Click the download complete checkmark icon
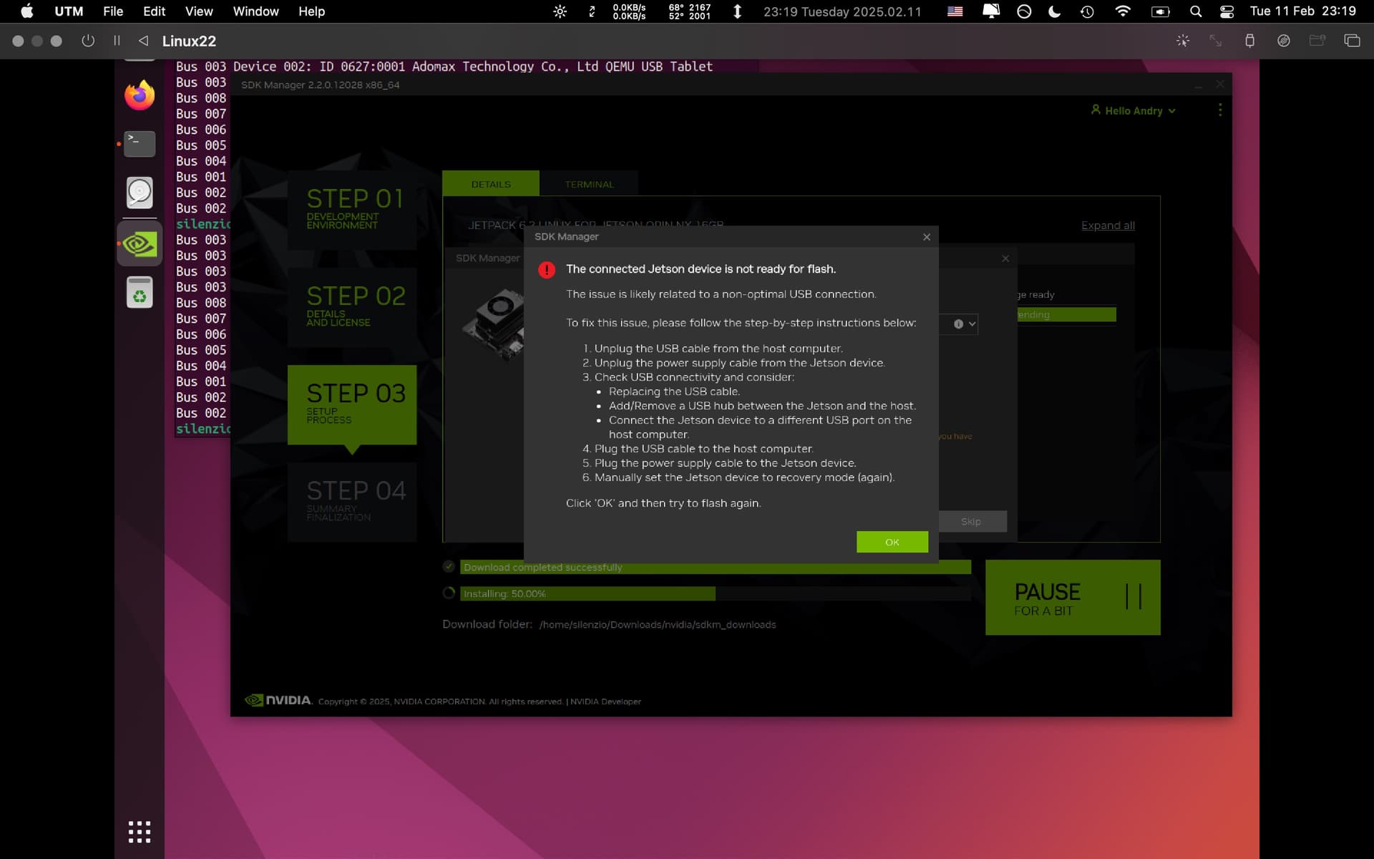This screenshot has height=859, width=1374. (x=449, y=566)
